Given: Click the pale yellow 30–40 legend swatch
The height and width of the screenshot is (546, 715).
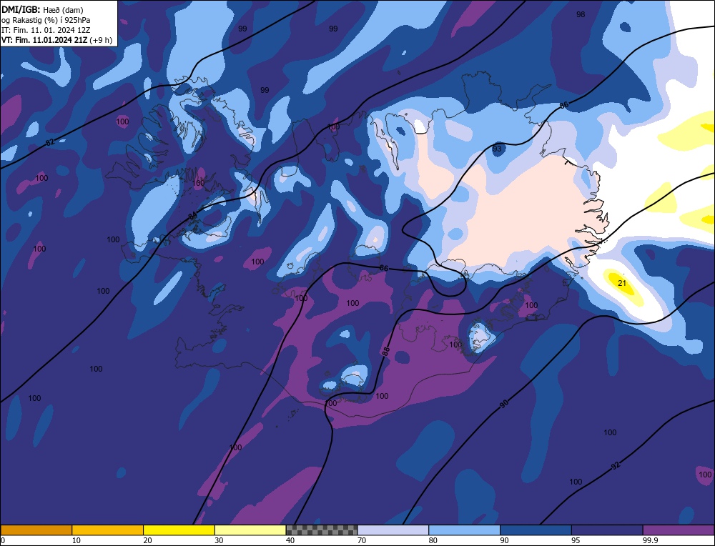Looking at the screenshot, I should 250,530.
